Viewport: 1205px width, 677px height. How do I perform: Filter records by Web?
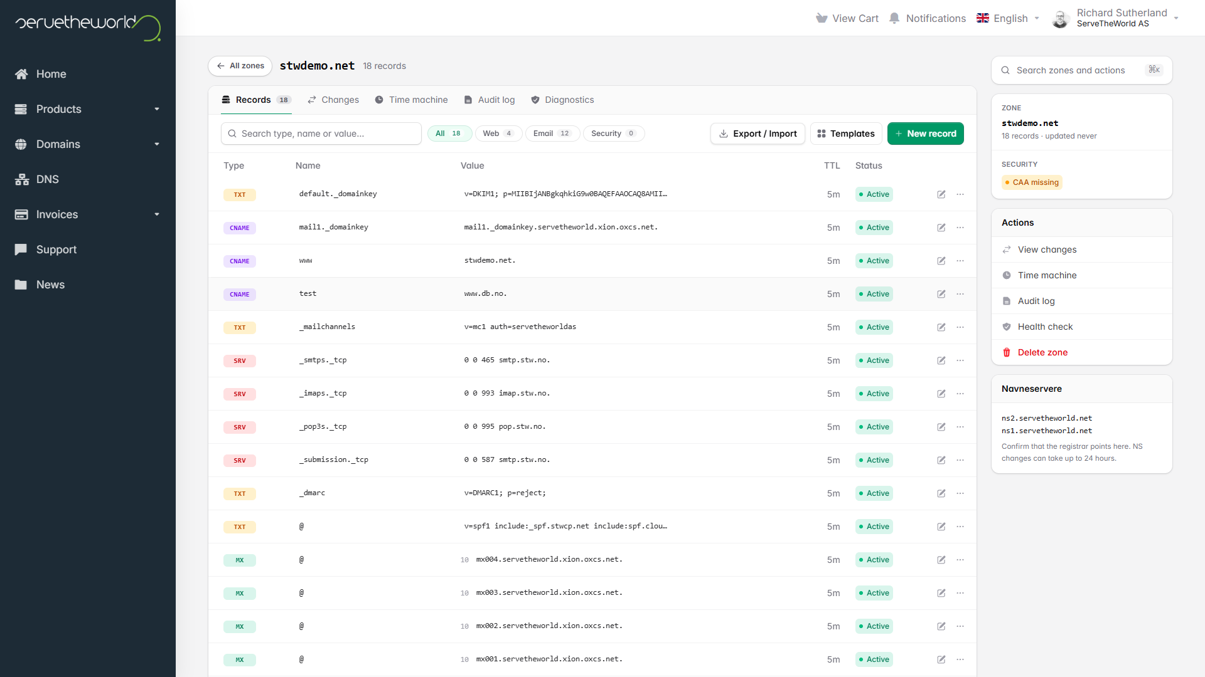pos(498,134)
